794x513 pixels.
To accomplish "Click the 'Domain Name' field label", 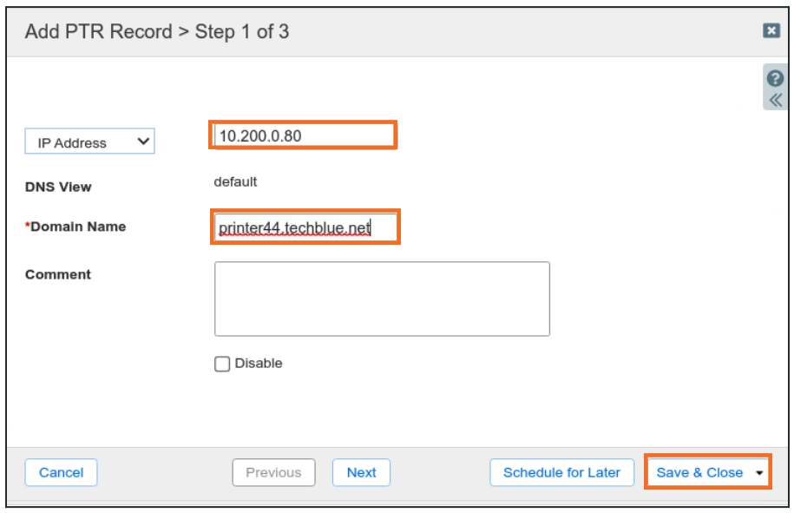I will click(77, 227).
